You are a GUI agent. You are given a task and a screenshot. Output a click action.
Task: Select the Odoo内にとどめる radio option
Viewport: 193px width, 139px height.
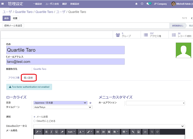[34, 121]
